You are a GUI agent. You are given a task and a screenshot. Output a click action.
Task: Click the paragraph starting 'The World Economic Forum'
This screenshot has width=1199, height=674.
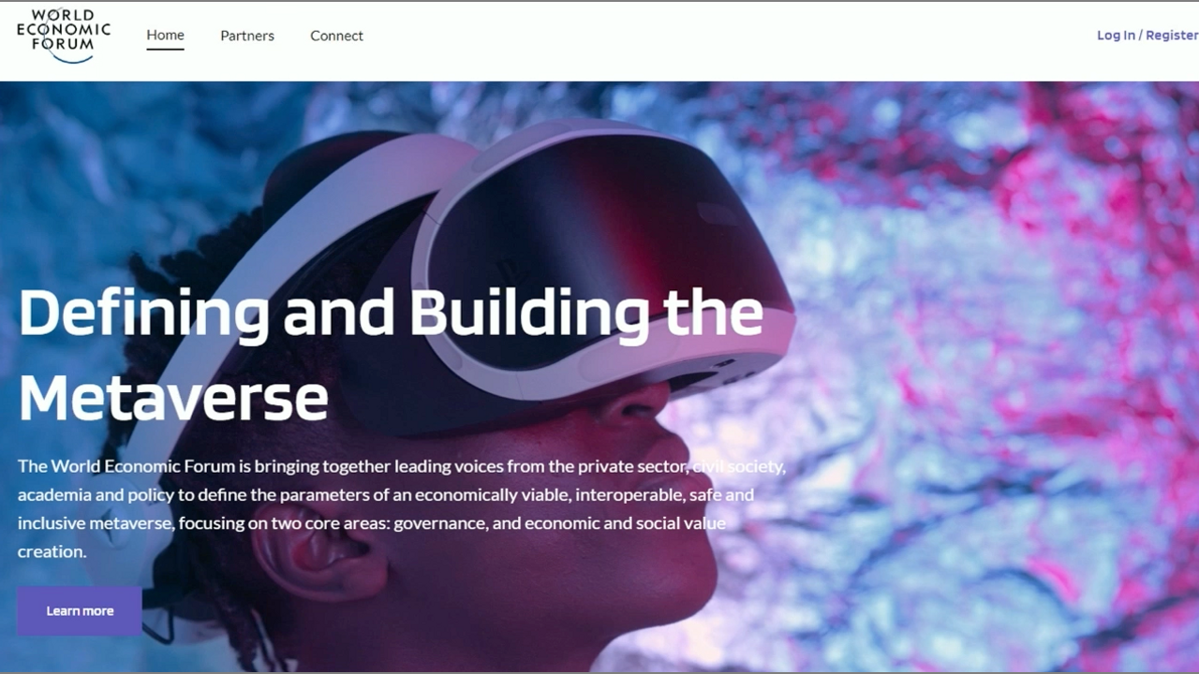[402, 508]
